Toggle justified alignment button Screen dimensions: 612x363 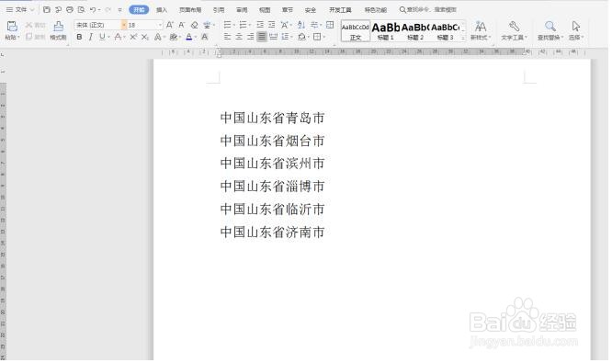pyautogui.click(x=262, y=37)
